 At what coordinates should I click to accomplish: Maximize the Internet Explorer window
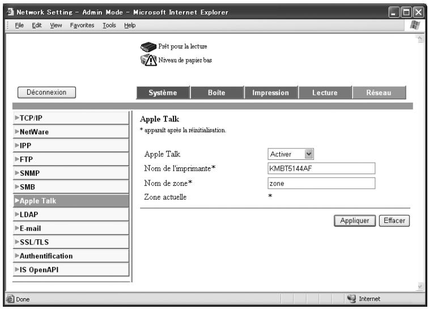point(406,12)
